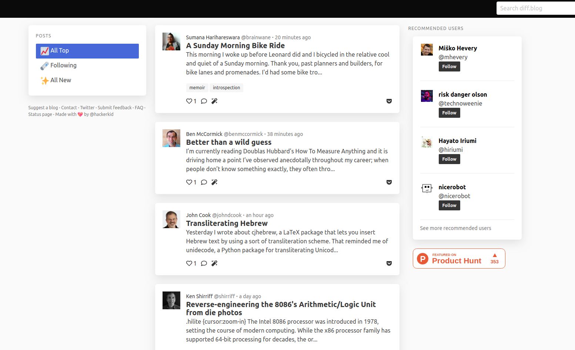This screenshot has height=350, width=575.
Task: Click the newspaper icon beside Following
Action: pos(44,65)
